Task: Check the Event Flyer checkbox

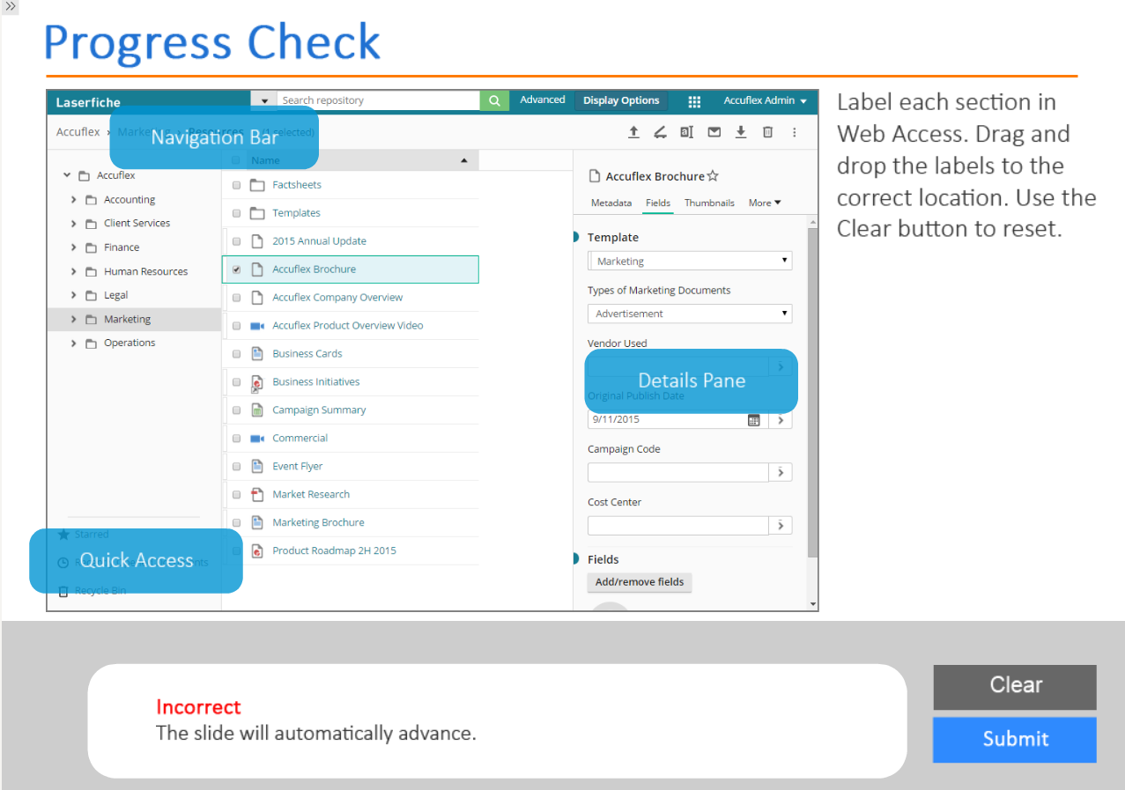Action: pos(236,467)
